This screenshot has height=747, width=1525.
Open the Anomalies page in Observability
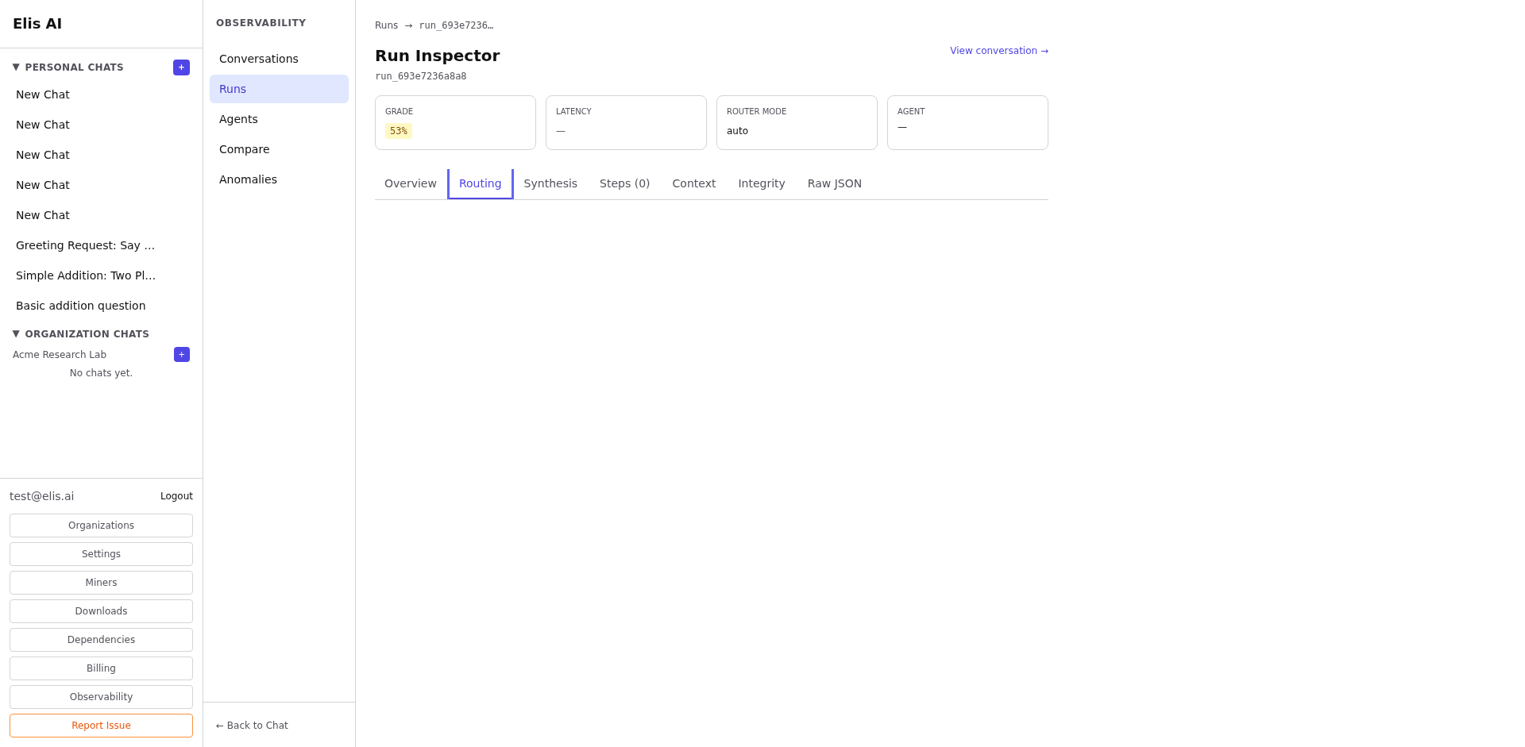pyautogui.click(x=248, y=179)
